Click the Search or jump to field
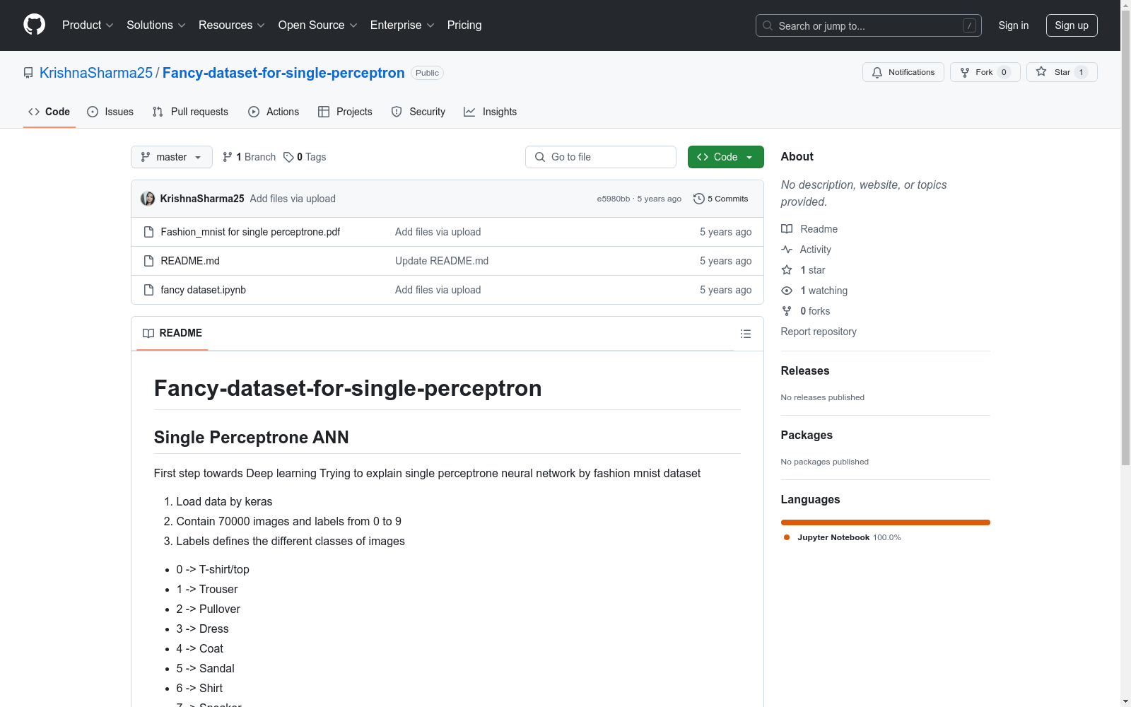 (x=869, y=25)
